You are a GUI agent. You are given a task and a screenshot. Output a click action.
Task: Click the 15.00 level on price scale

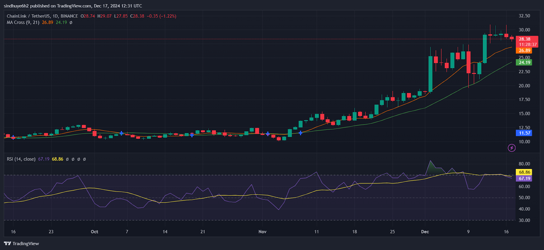524,114
